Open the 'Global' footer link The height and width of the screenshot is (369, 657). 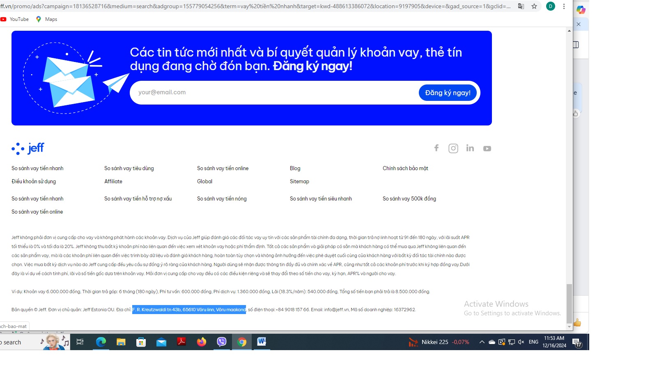pyautogui.click(x=204, y=182)
